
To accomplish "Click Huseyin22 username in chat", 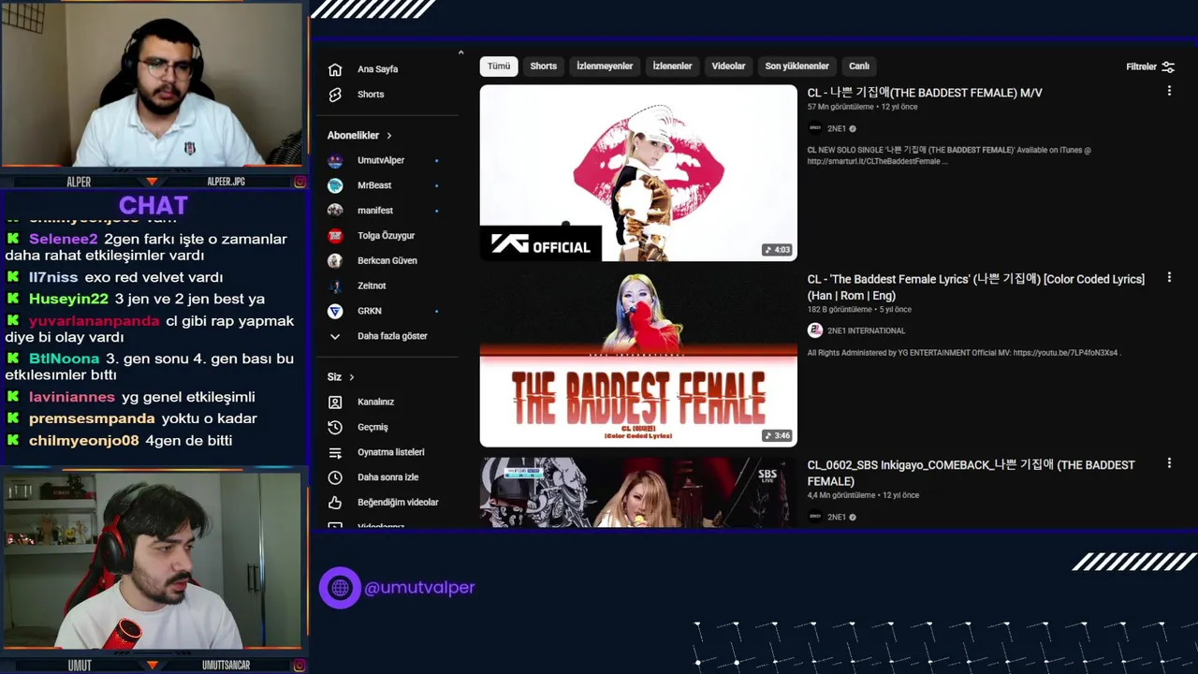I will coord(69,300).
